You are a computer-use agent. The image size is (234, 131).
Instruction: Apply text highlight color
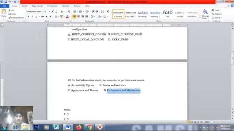coord(61,16)
